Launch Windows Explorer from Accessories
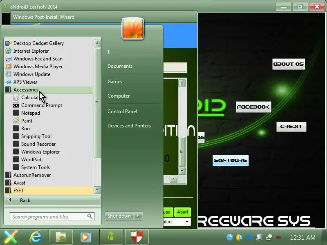Screen dimensions: 327x245 pyautogui.click(x=40, y=152)
